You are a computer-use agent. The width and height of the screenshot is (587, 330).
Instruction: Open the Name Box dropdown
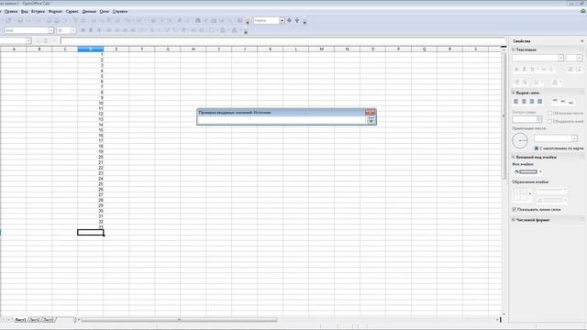click(28, 40)
